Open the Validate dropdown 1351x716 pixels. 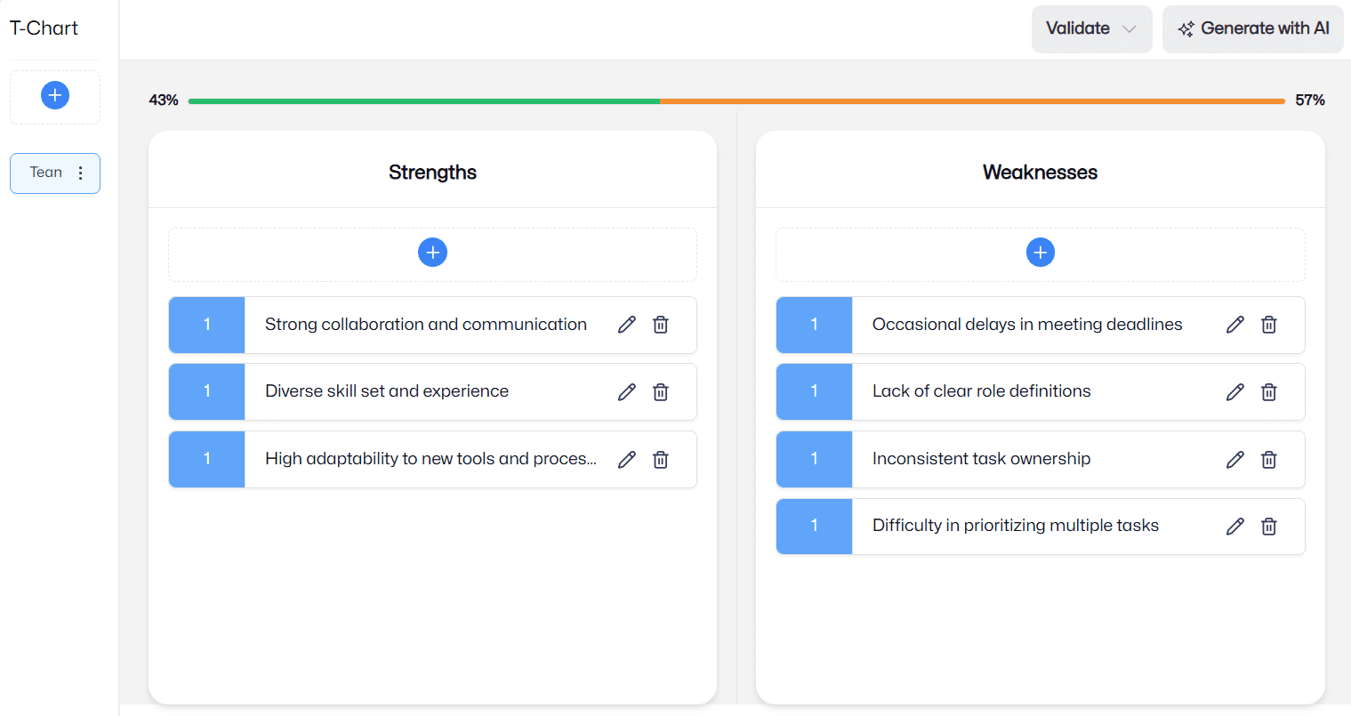click(x=1091, y=28)
